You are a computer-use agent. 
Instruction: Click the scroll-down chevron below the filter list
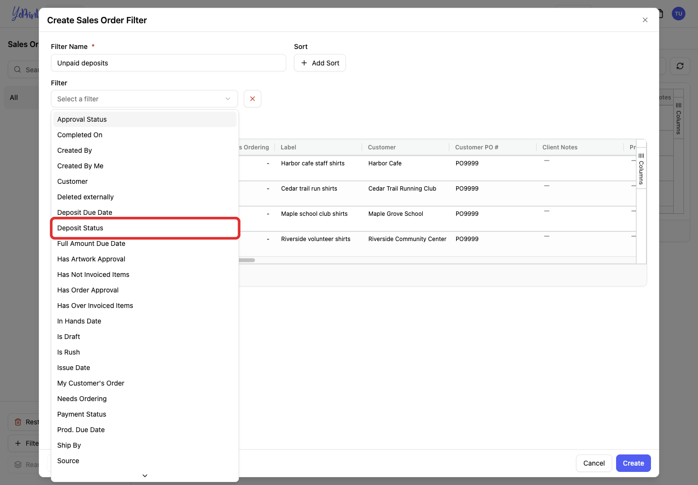[x=145, y=476]
